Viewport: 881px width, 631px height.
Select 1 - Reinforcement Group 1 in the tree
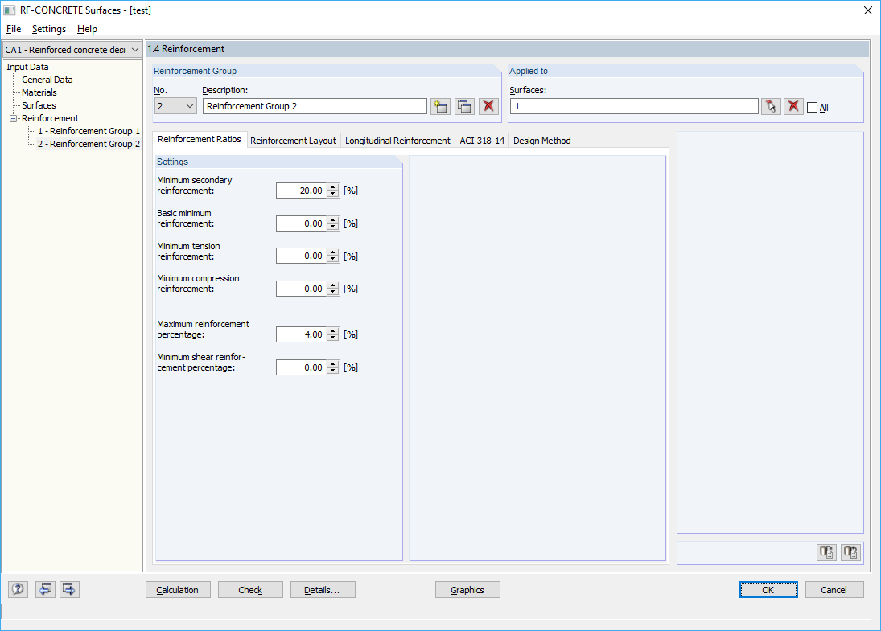pyautogui.click(x=89, y=131)
